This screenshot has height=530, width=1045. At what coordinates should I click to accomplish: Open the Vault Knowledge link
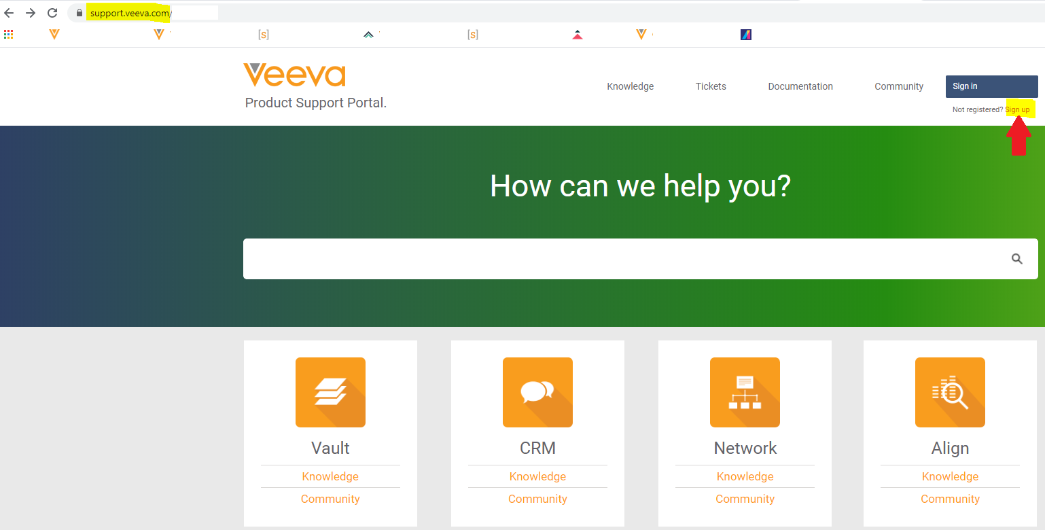330,476
